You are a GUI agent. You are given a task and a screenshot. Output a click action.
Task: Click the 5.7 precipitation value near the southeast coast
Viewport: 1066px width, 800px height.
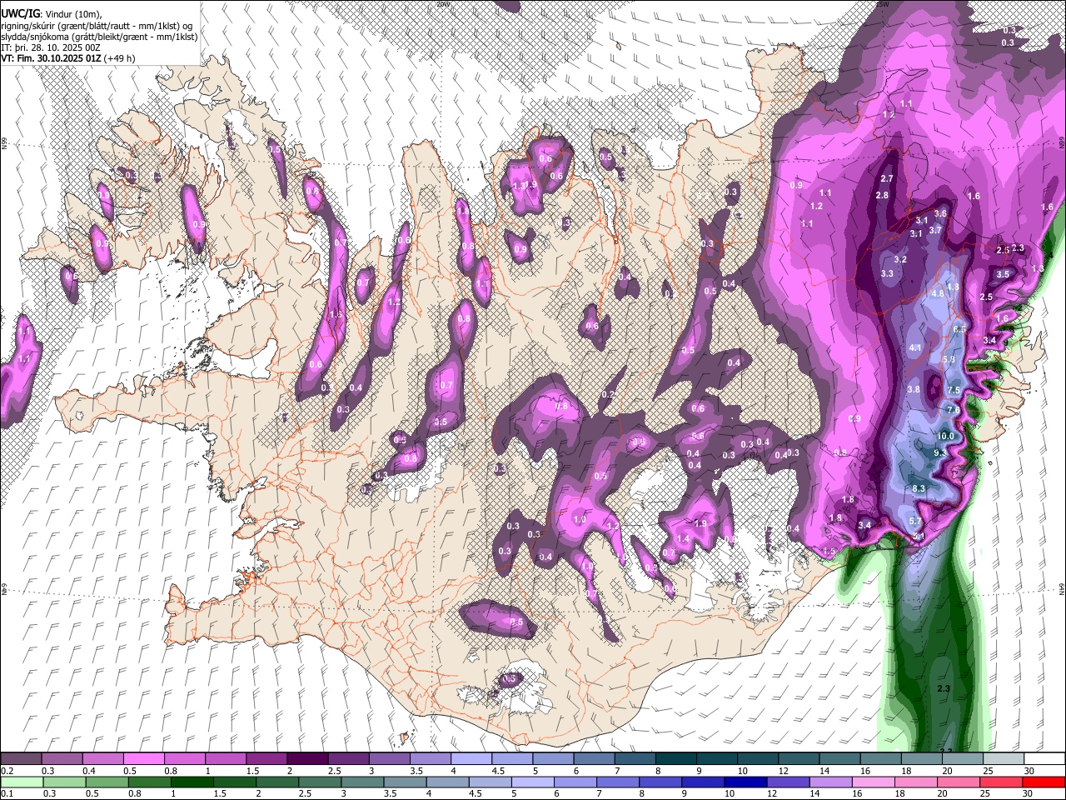(x=915, y=522)
